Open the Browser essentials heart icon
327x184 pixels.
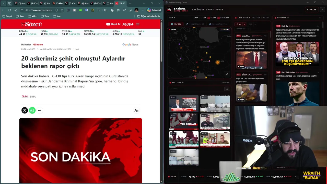click(124, 10)
